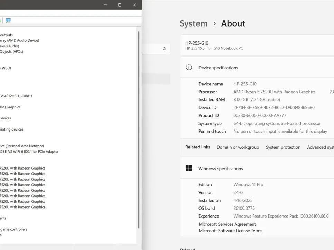Open Microsoft Software License Terms link
This screenshot has height=250, width=334.
coord(231,231)
